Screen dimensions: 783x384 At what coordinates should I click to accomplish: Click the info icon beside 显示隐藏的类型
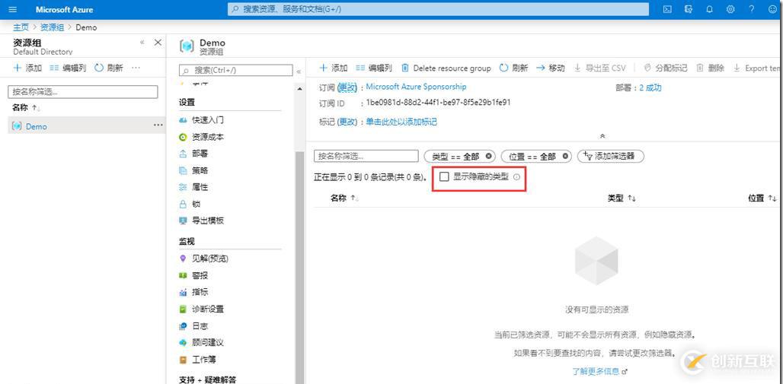point(517,176)
